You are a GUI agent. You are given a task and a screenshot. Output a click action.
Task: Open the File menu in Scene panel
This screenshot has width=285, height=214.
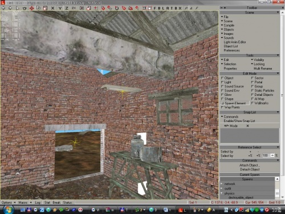pyautogui.click(x=225, y=17)
